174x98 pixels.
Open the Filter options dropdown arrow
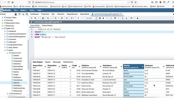82,18
